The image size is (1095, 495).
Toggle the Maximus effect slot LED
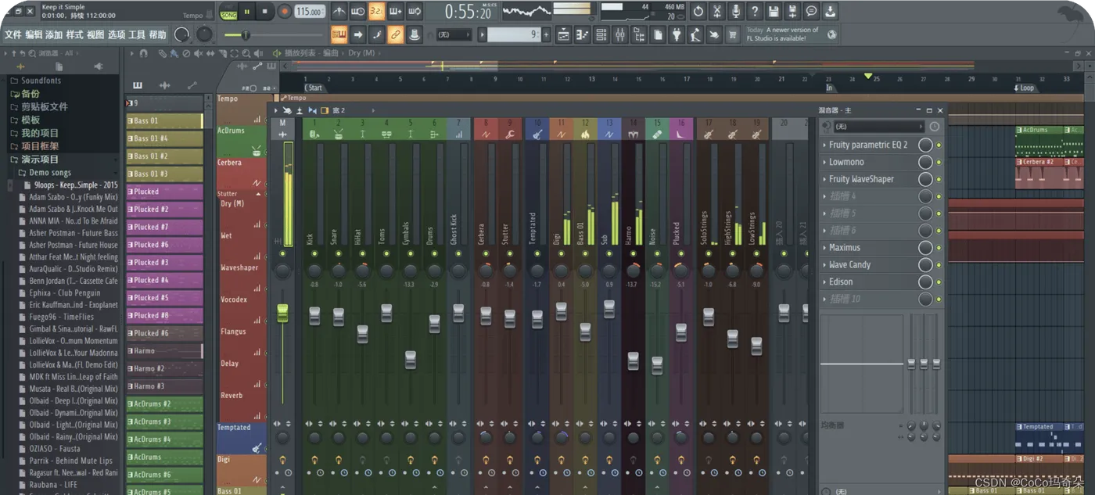(x=939, y=248)
